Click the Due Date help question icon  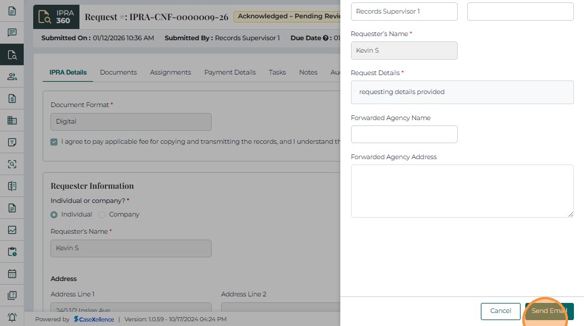[x=325, y=38]
